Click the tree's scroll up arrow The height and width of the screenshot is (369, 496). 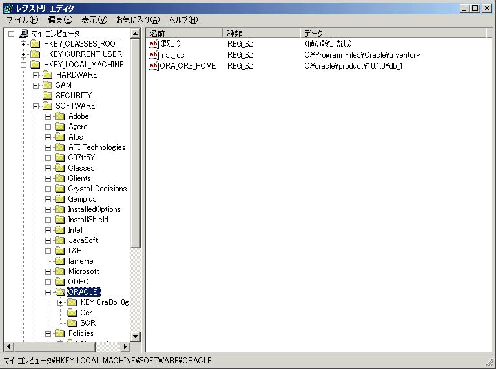136,34
